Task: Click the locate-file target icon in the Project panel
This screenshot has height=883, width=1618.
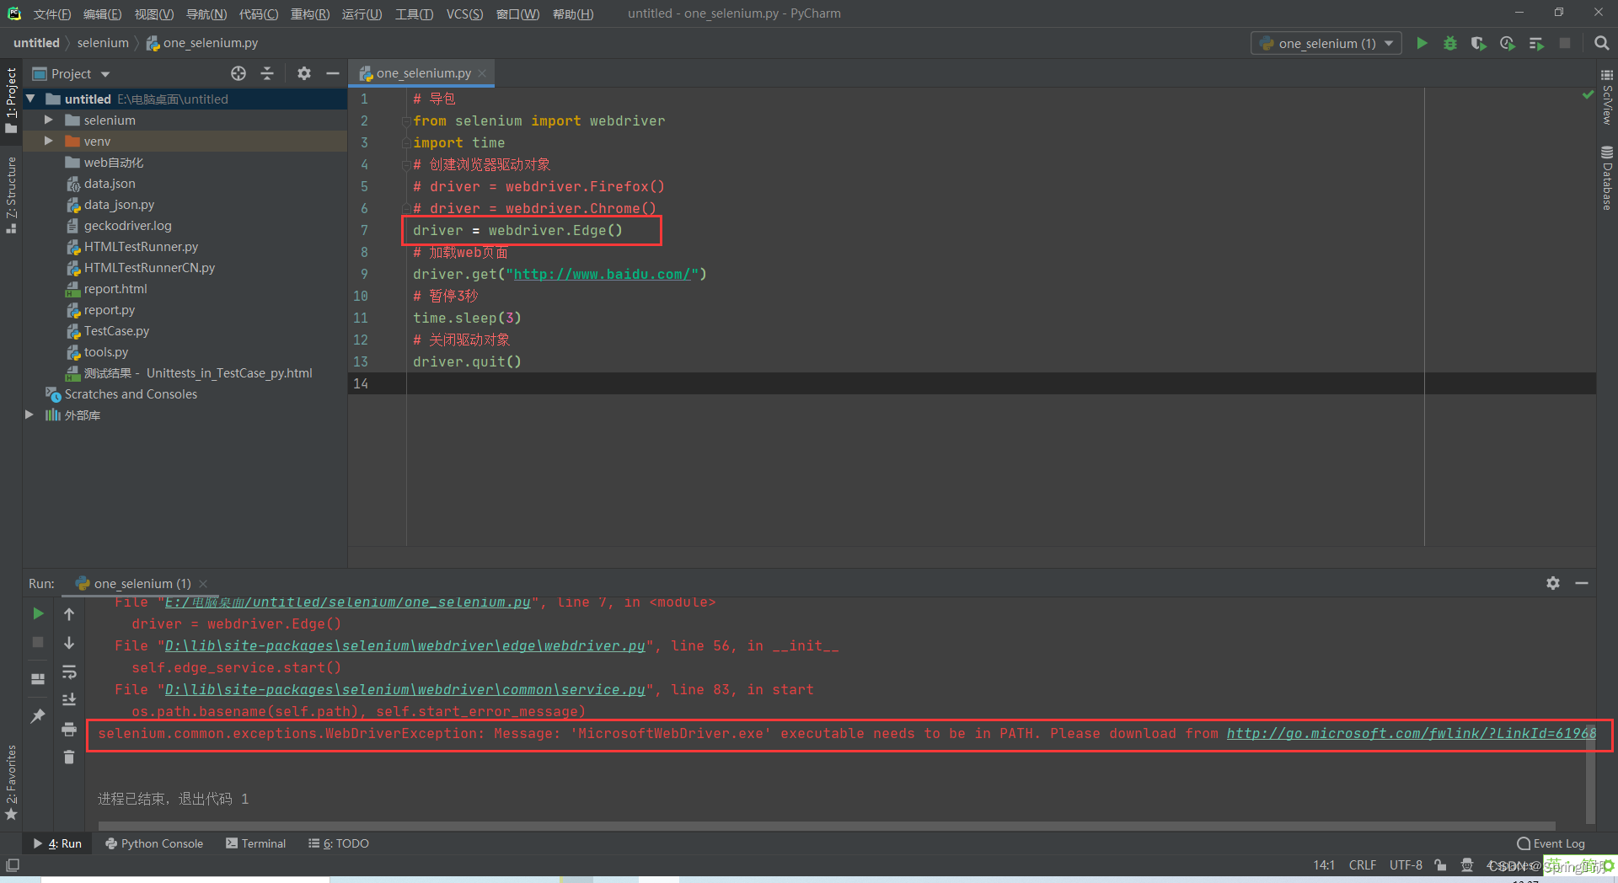Action: [238, 73]
